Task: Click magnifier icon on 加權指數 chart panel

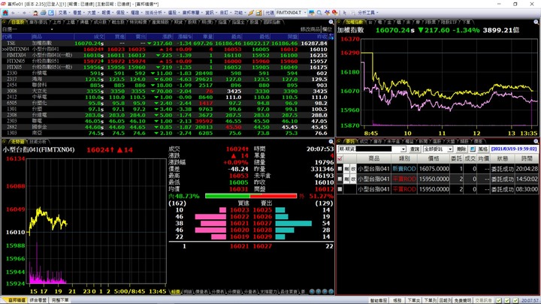Action: (536, 22)
